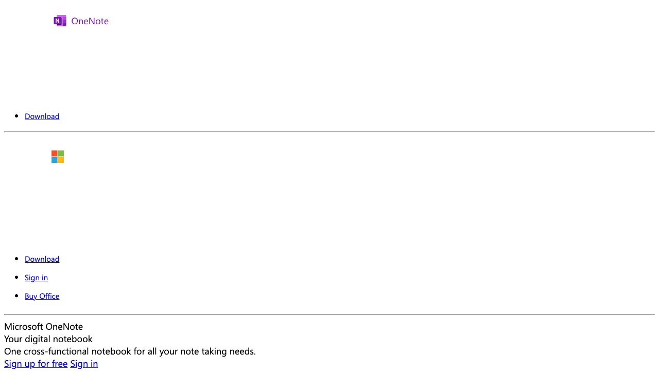Click the bullet beside Buy Office
659x371 pixels.
click(17, 296)
